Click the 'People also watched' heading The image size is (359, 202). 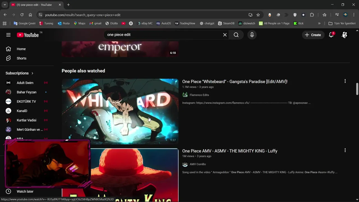(83, 71)
